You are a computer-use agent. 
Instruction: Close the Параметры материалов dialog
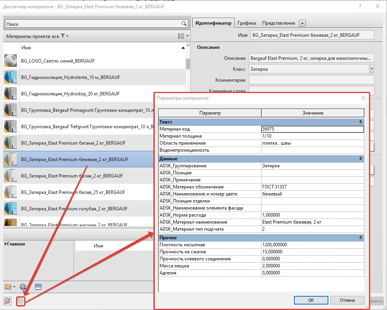(x=363, y=98)
